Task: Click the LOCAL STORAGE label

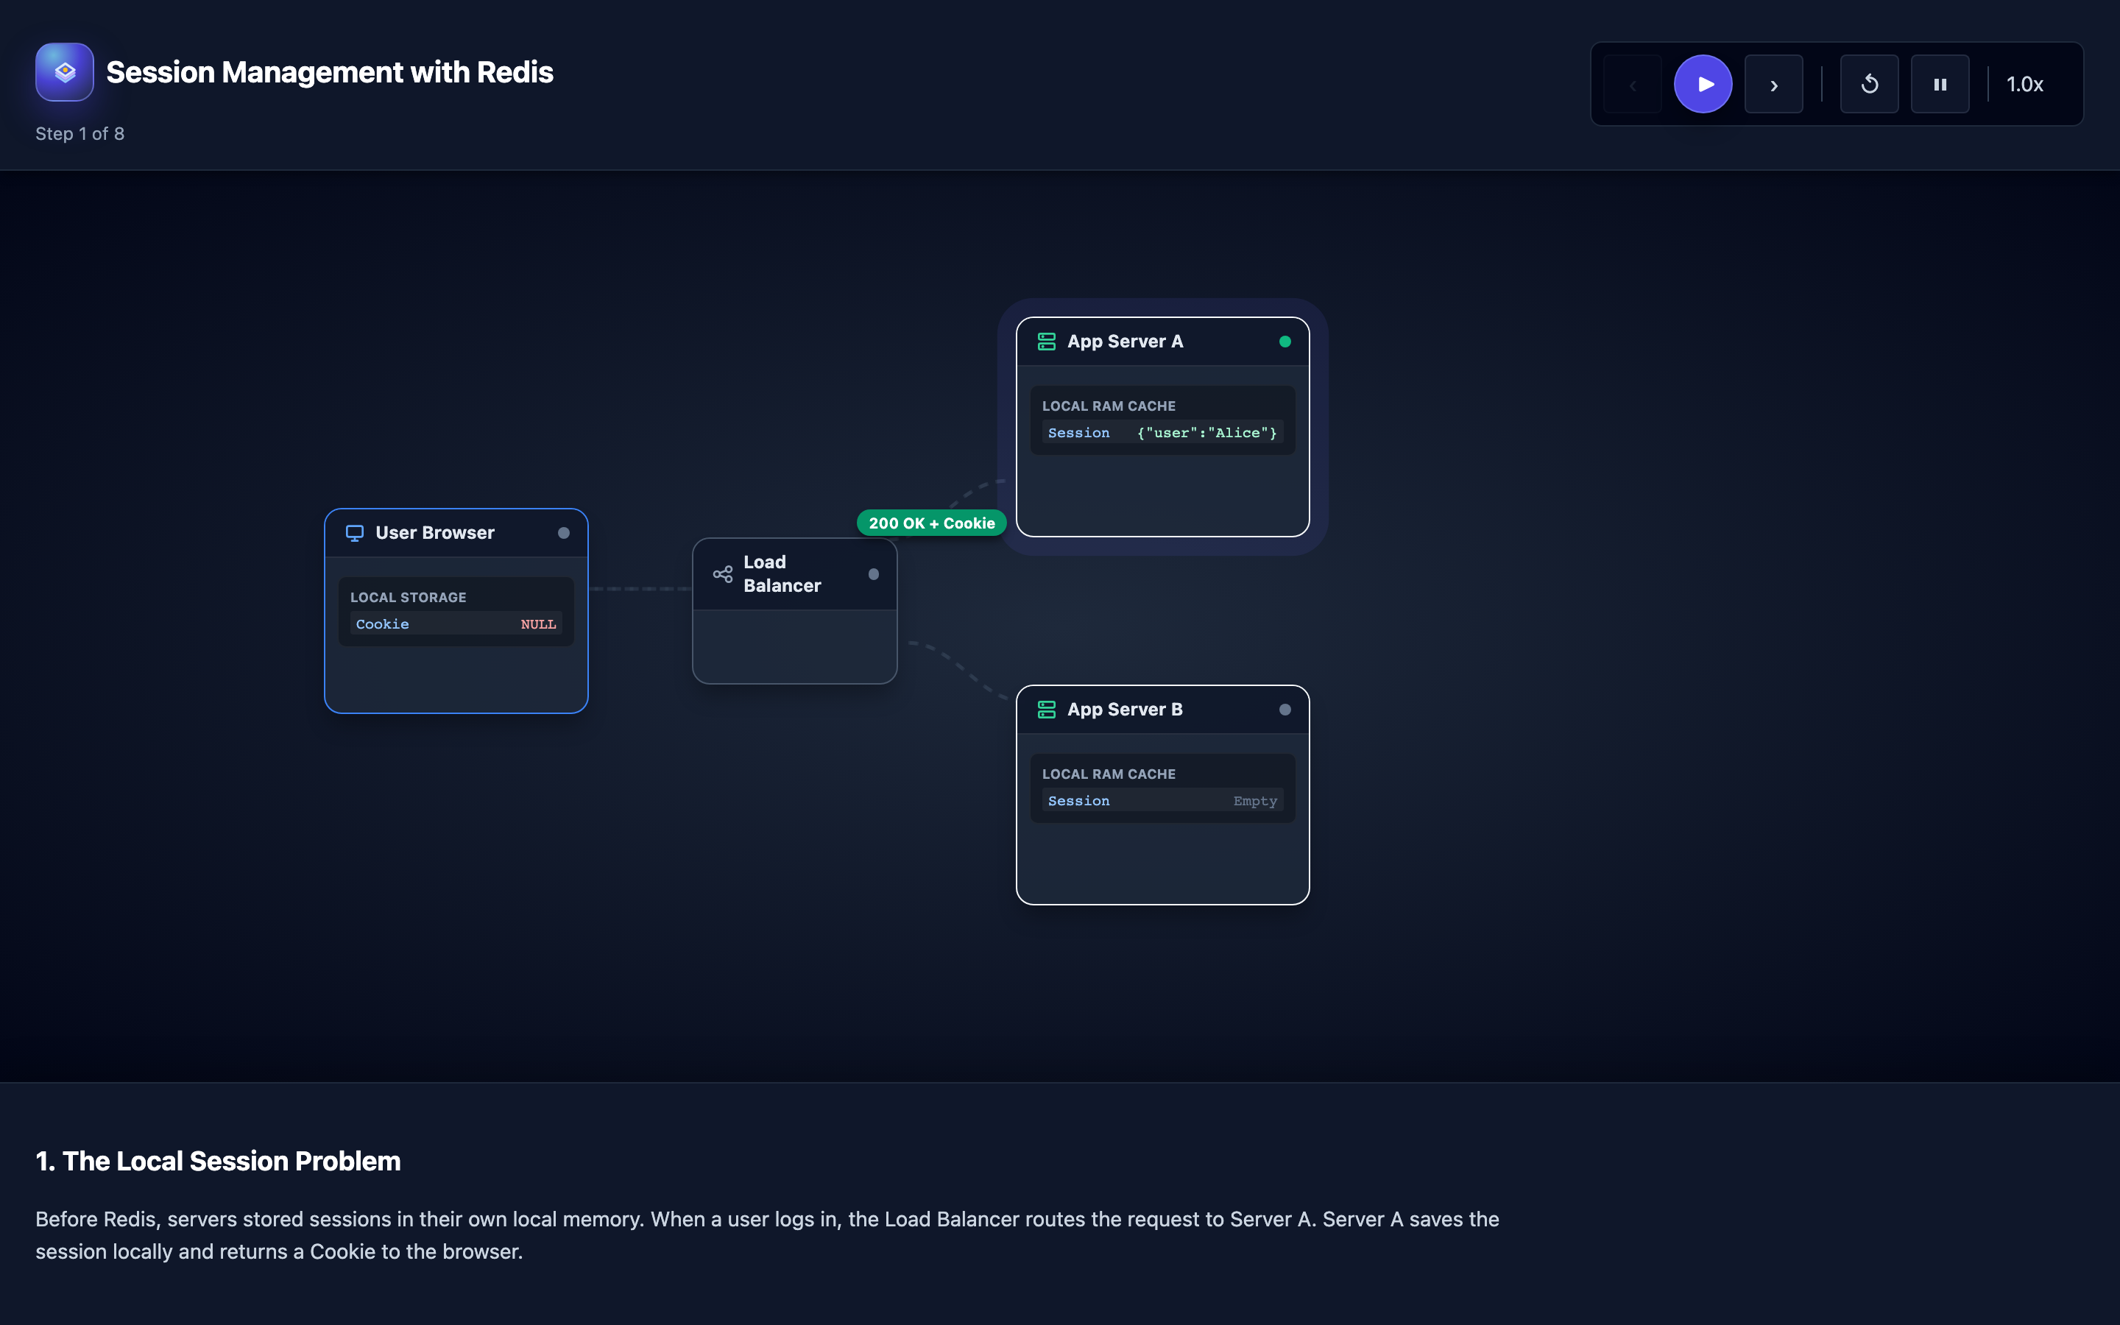Action: tap(409, 598)
